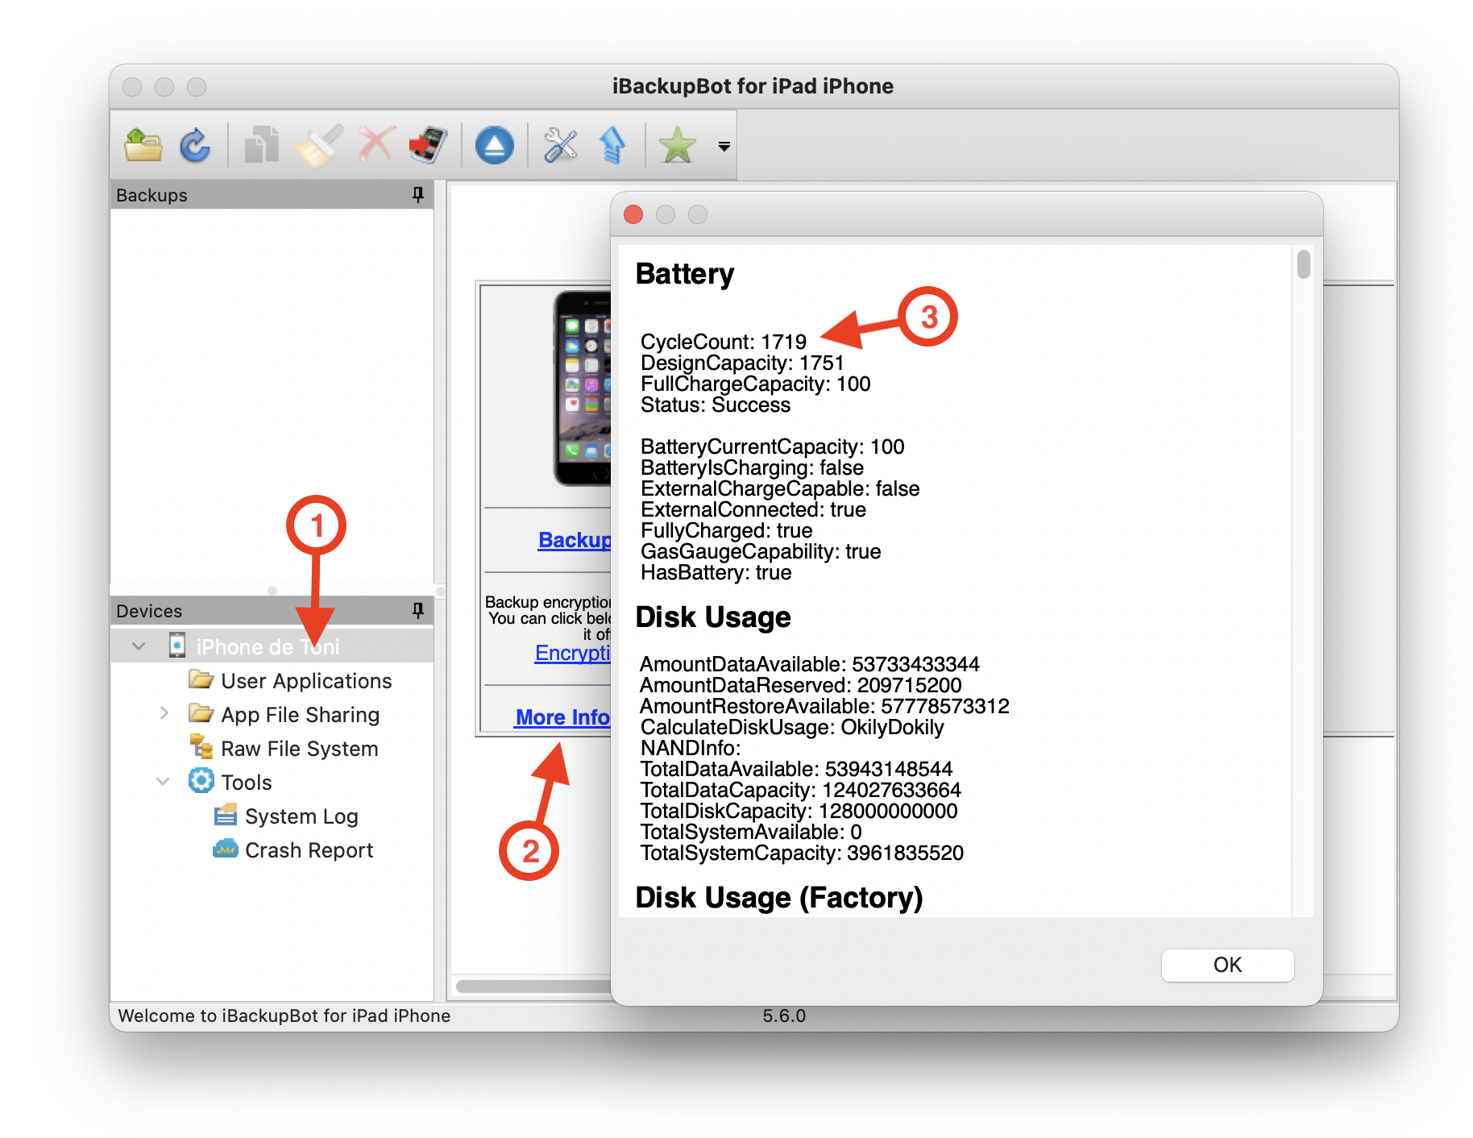Click OK in the battery info dialog
1473x1138 pixels.
(x=1227, y=965)
